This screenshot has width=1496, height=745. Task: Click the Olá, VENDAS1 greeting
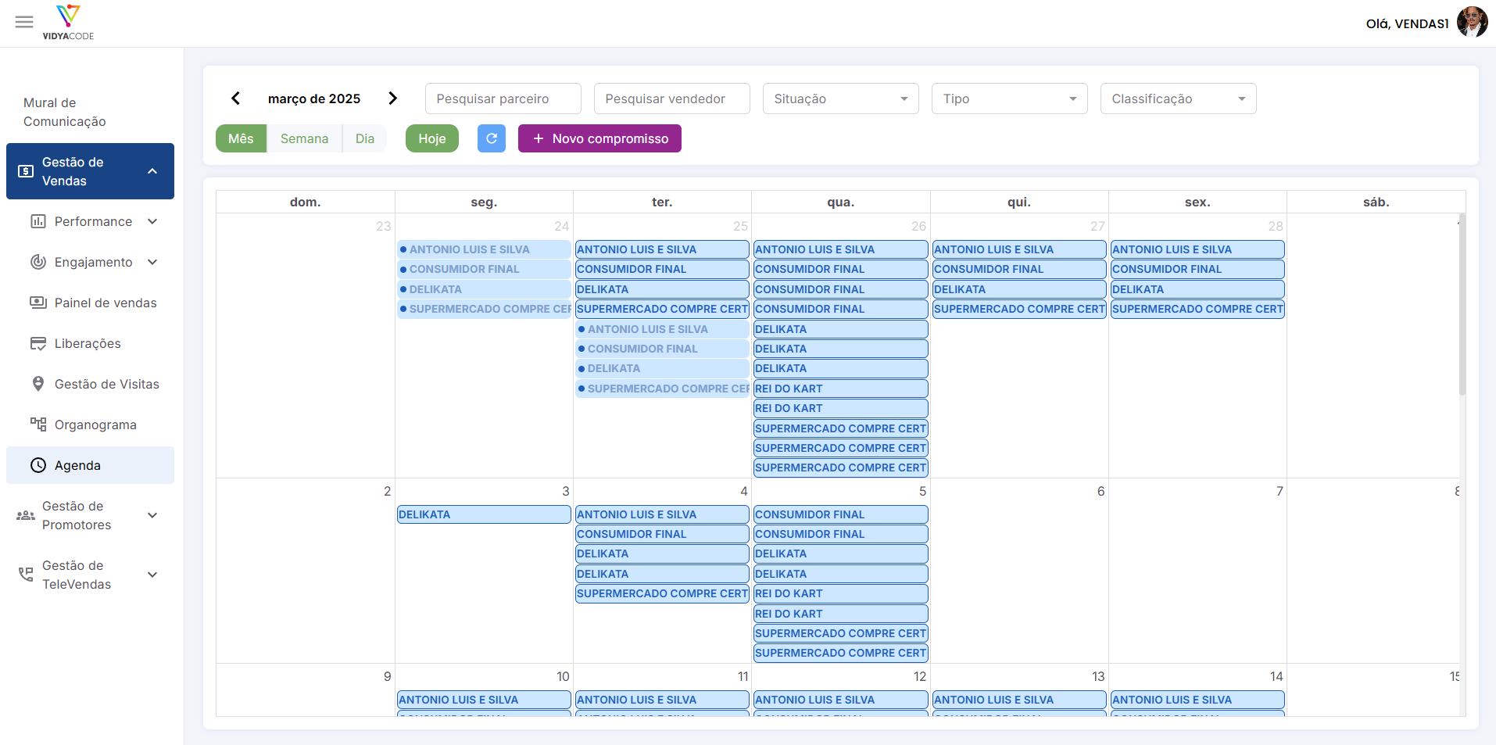[x=1407, y=23]
